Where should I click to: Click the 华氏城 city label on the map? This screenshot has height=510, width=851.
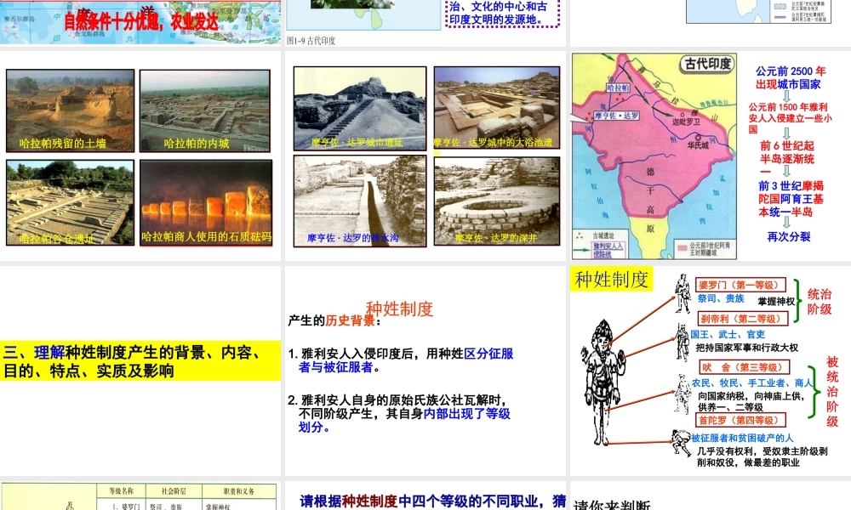click(698, 145)
